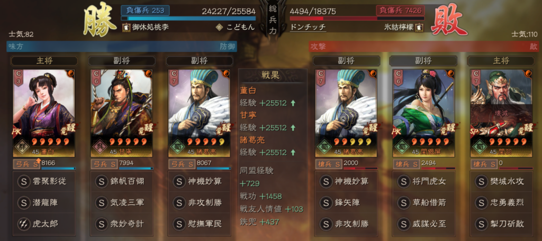Click the yin-yang icon on 甘寧's card
Image resolution: width=542 pixels, height=241 pixels.
click(x=149, y=73)
